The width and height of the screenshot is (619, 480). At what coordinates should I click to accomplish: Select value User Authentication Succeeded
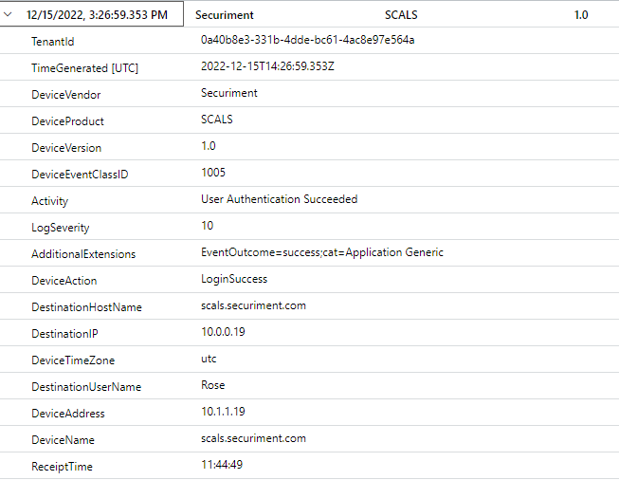(279, 198)
